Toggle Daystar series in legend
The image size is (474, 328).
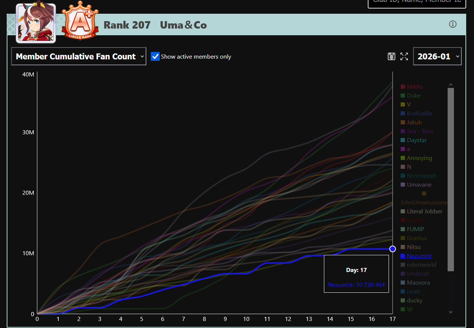413,140
